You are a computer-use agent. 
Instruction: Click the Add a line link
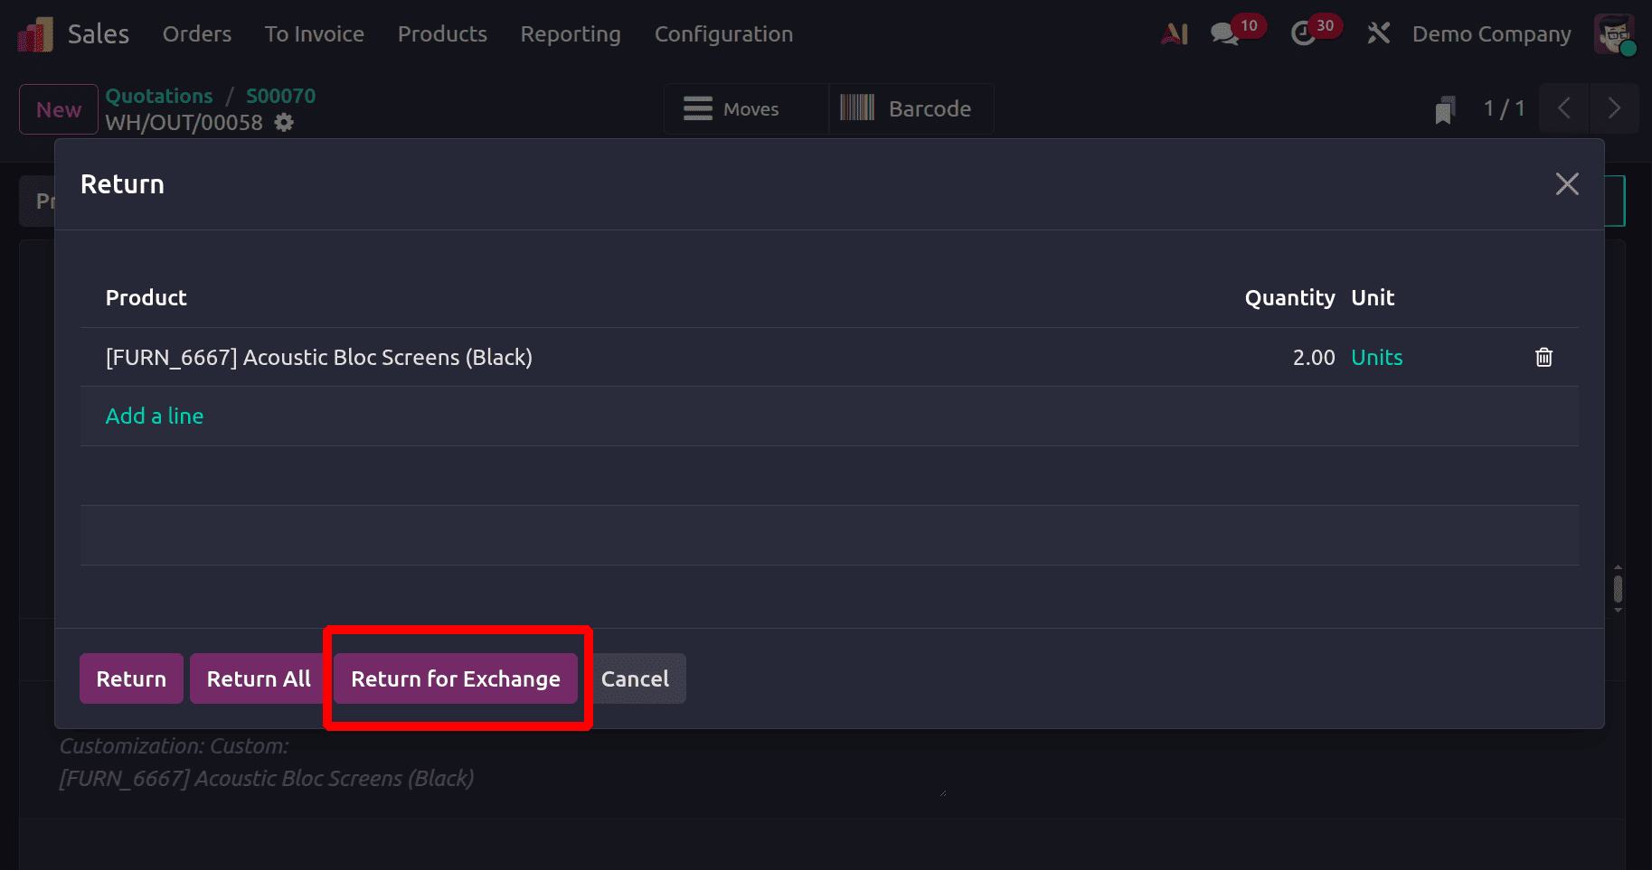coord(155,416)
